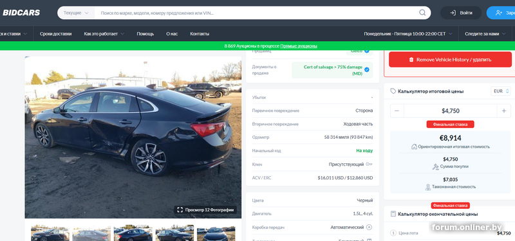The height and width of the screenshot is (241, 515).
Task: Open the Сроки доставки menu item
Action: (x=55, y=34)
